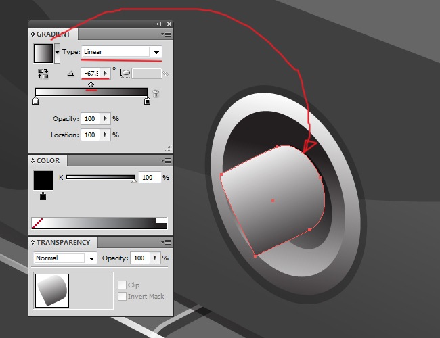
Task: Click the gradient angle input field
Action: (91, 74)
